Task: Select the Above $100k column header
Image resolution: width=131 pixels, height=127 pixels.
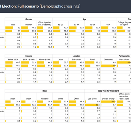Action: (45, 60)
